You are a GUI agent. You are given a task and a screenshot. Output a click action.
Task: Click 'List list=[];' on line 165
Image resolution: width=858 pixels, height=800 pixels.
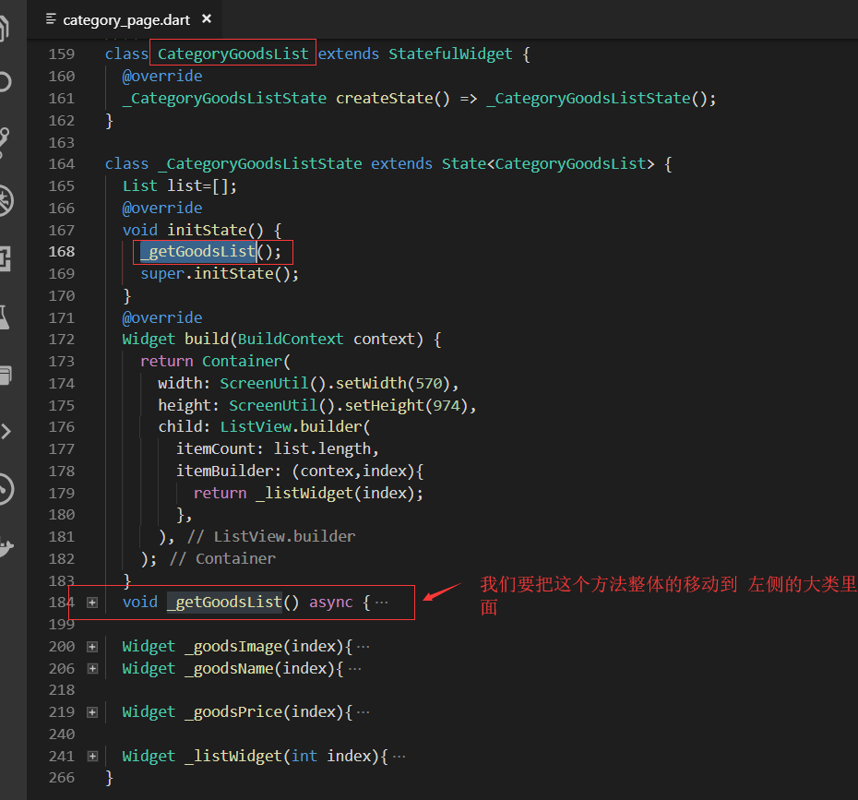click(180, 186)
